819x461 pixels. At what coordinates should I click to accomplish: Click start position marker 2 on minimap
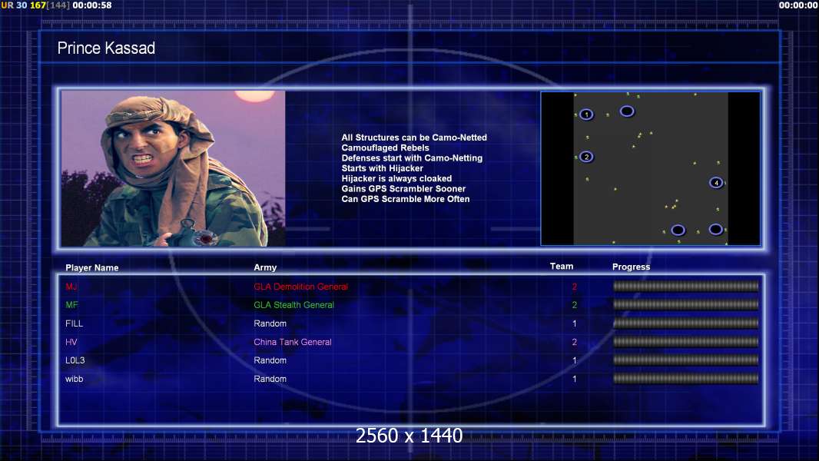coord(586,157)
